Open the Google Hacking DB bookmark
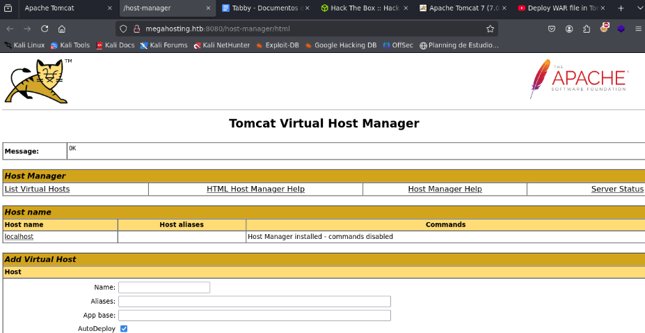 tap(341, 45)
